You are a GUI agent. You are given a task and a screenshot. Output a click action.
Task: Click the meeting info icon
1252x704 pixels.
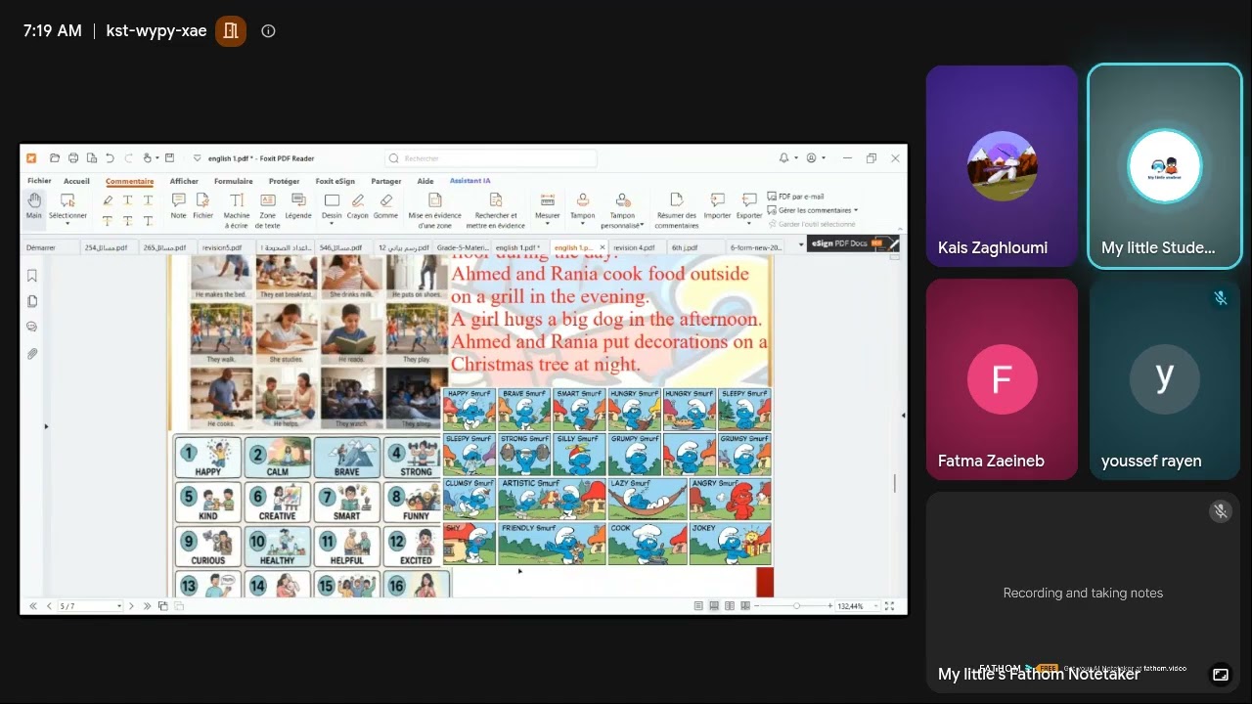point(268,30)
